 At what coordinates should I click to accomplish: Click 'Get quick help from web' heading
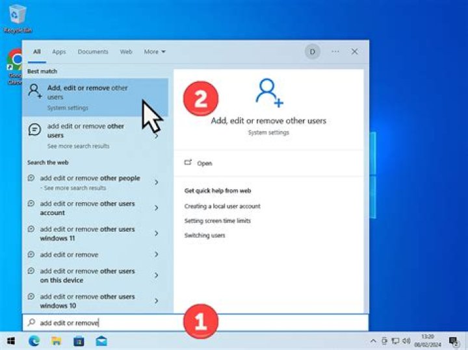click(218, 191)
